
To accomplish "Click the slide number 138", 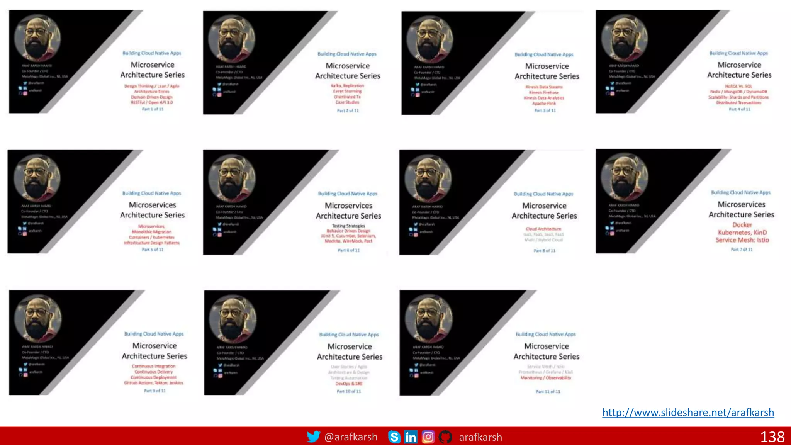I will 772,437.
